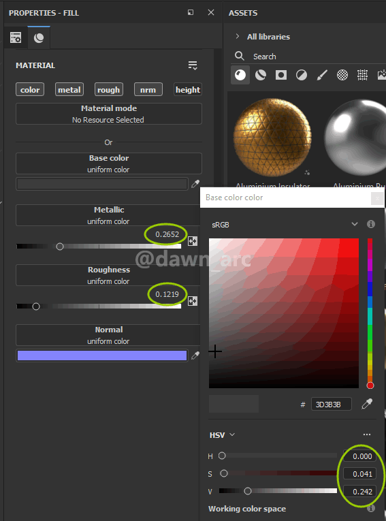Toggle the height channel button

pos(188,90)
